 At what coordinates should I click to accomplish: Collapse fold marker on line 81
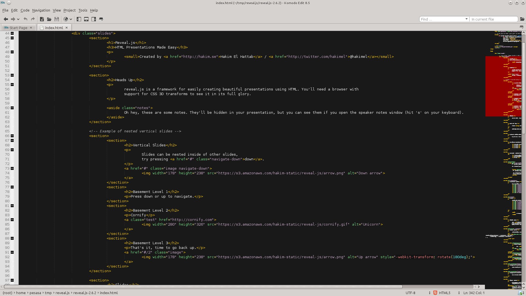pyautogui.click(x=12, y=206)
